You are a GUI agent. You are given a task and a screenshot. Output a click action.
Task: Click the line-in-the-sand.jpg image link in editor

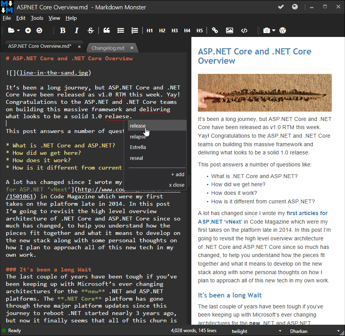pos(54,73)
